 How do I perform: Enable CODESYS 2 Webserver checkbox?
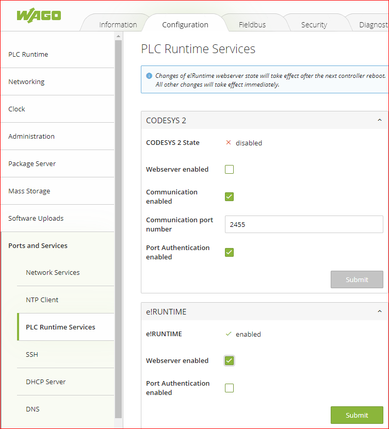pos(230,170)
